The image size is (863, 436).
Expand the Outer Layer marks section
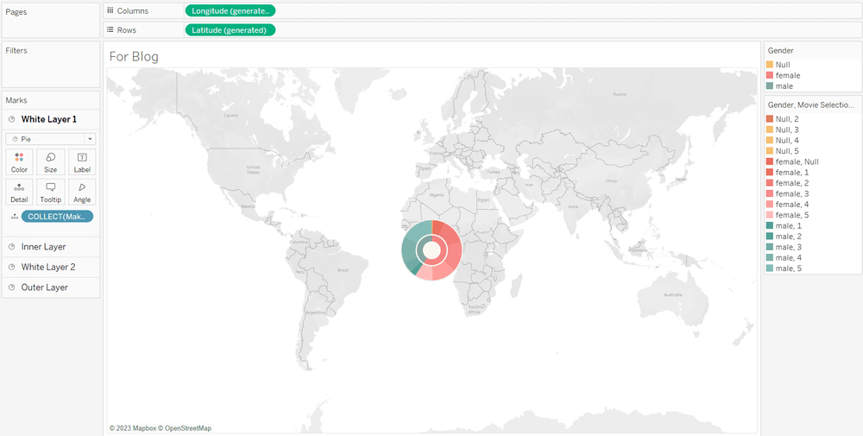pos(44,288)
